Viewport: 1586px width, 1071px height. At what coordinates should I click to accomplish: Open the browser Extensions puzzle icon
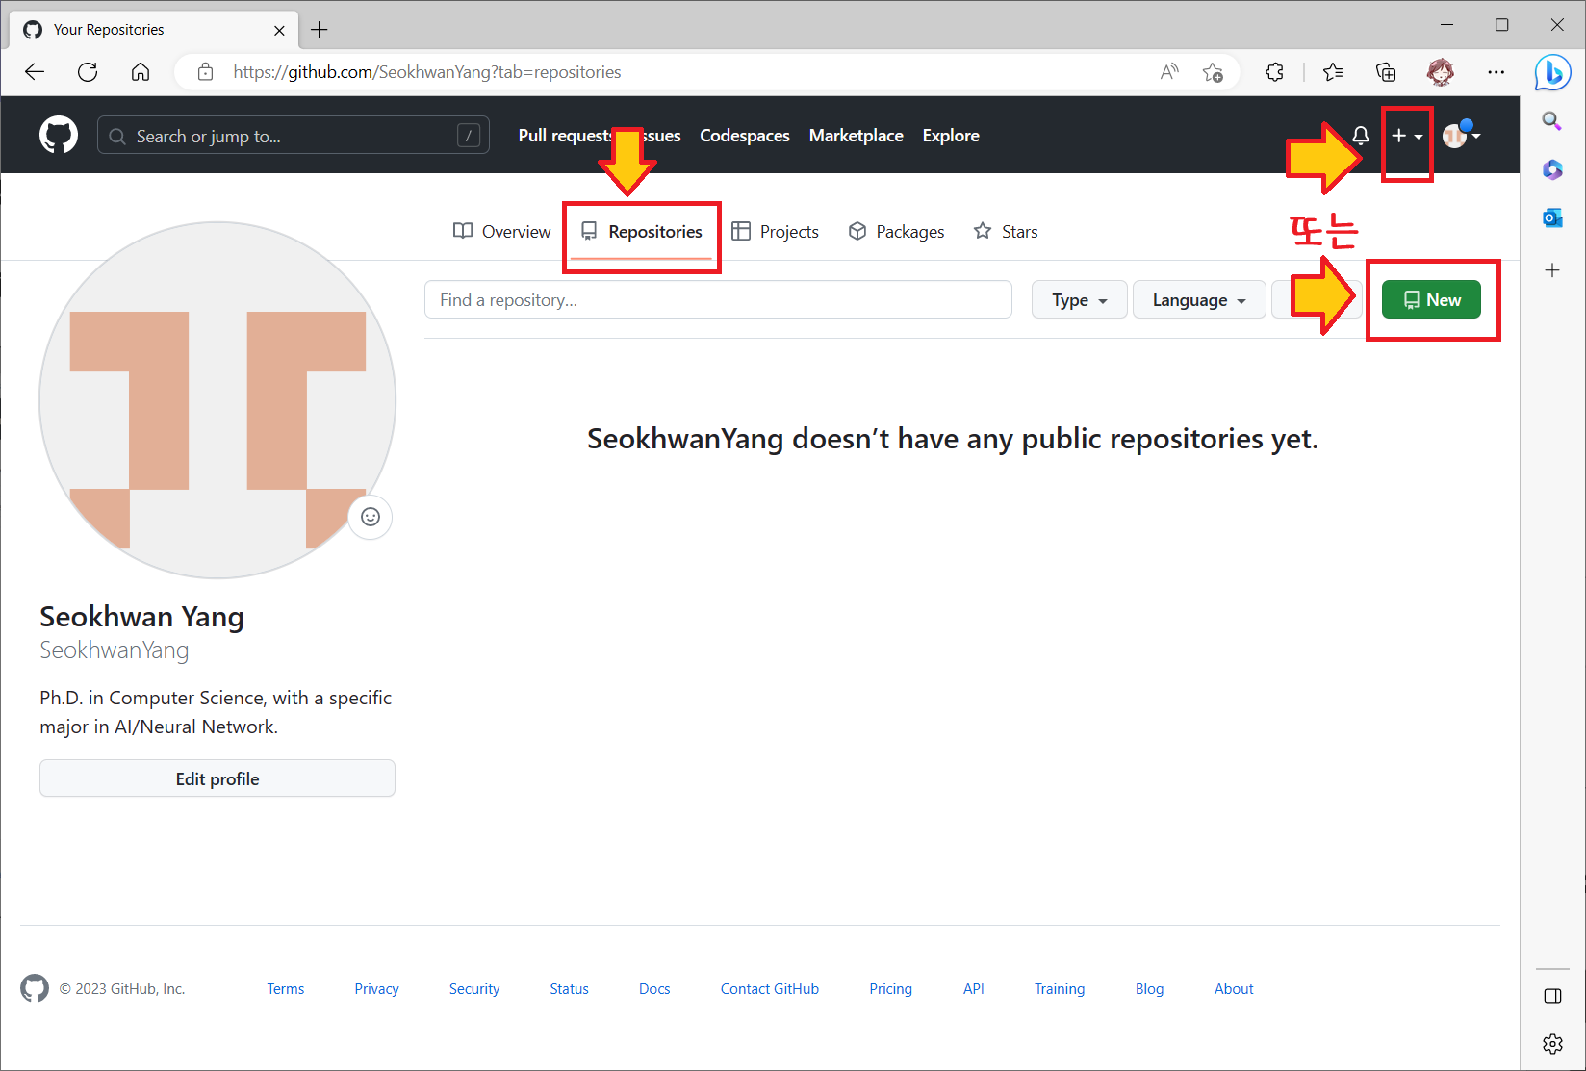[1275, 72]
